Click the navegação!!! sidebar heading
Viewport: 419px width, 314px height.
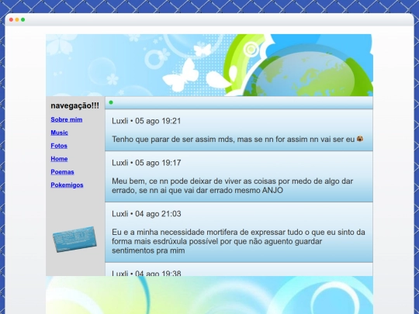[x=74, y=105]
